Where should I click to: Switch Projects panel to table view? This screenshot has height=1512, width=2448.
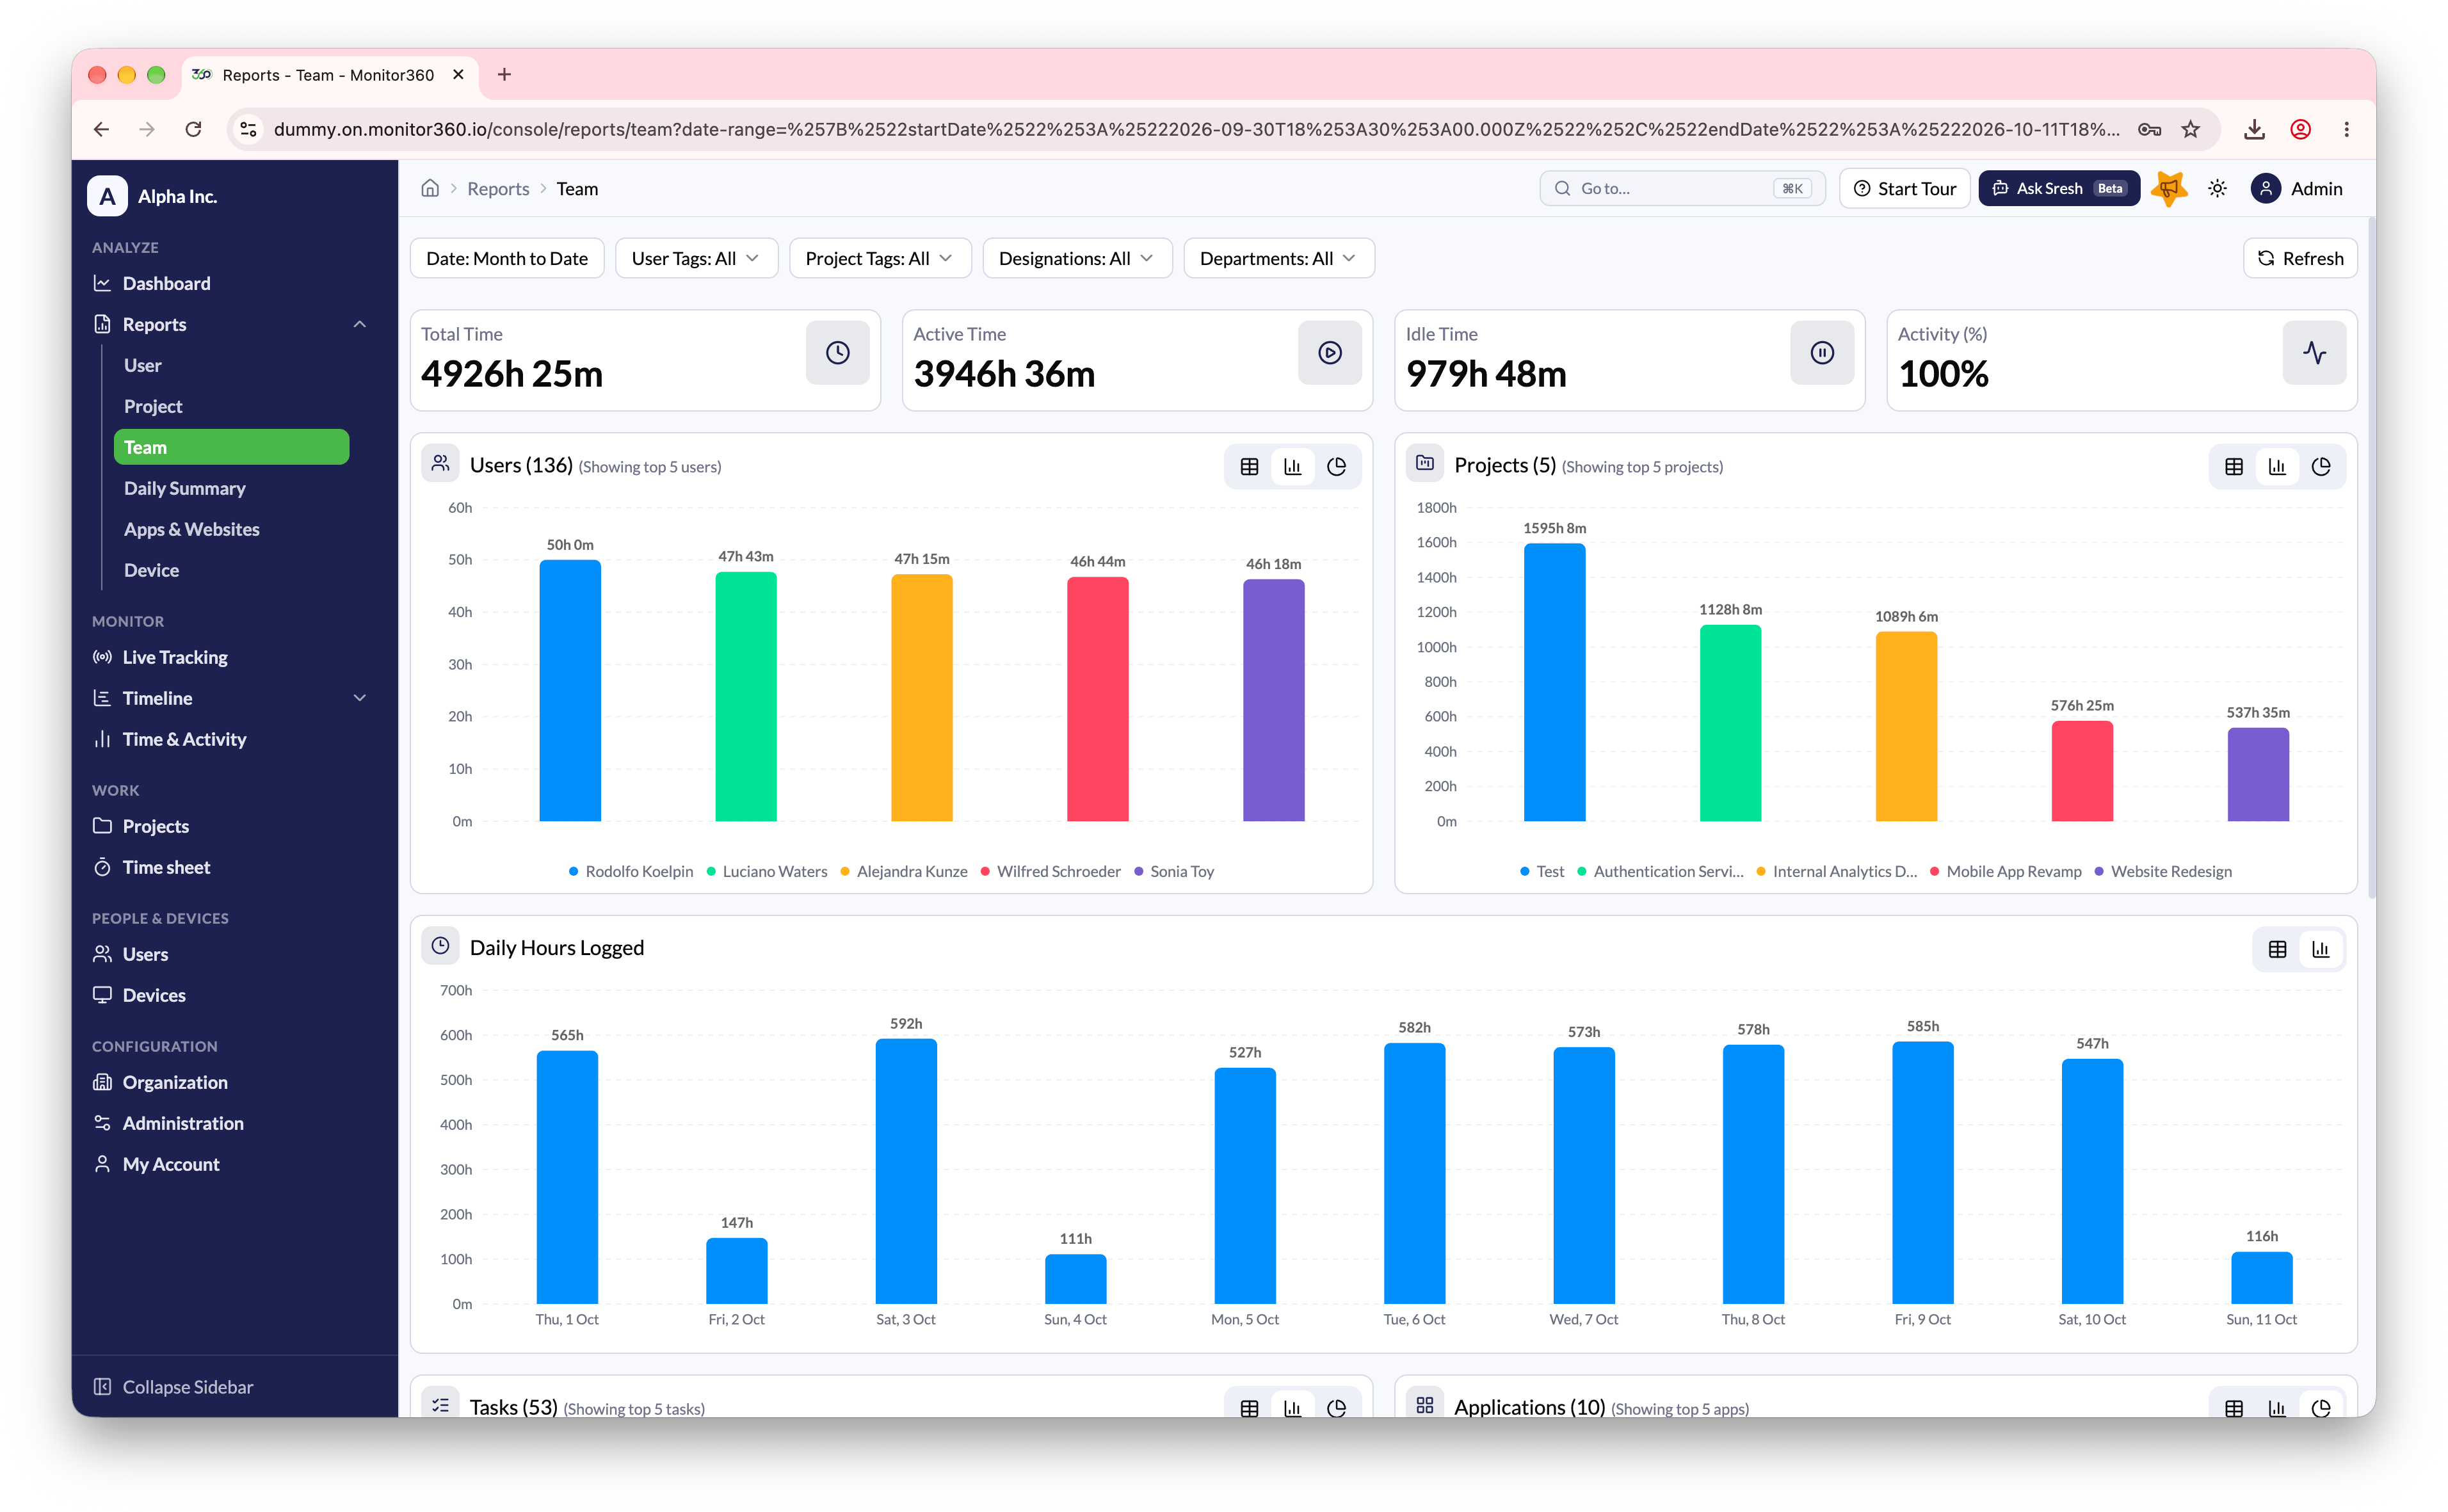click(x=2233, y=466)
